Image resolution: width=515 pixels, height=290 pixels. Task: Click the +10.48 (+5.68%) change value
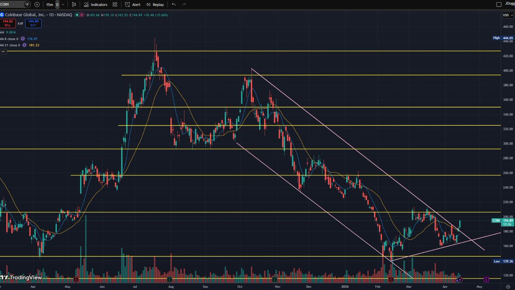tap(156, 15)
